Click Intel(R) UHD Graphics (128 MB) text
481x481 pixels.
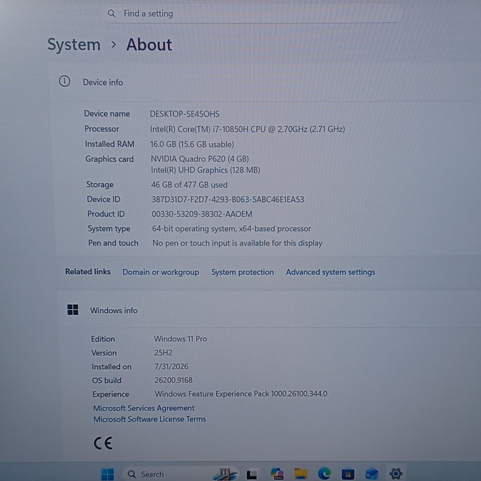[206, 170]
